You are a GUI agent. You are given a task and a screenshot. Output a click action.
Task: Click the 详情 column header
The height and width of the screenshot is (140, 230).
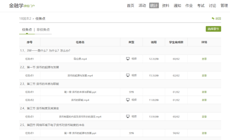click(204, 42)
